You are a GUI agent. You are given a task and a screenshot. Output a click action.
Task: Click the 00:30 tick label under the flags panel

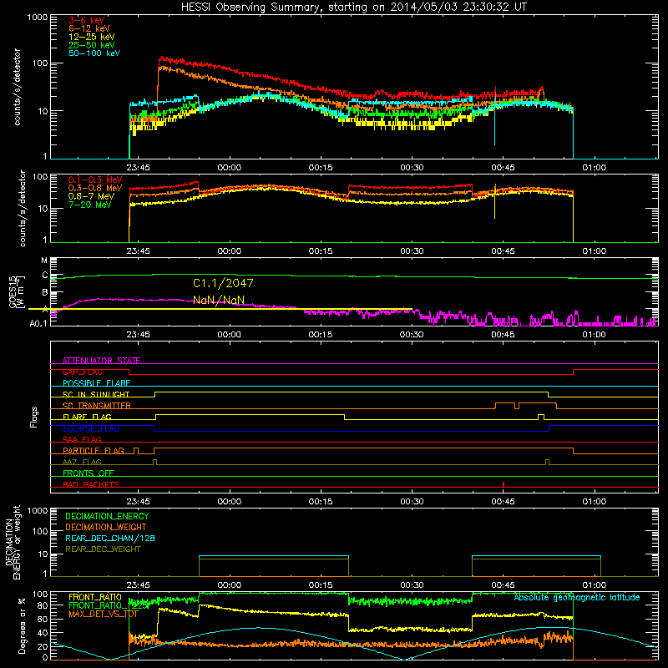tap(412, 502)
